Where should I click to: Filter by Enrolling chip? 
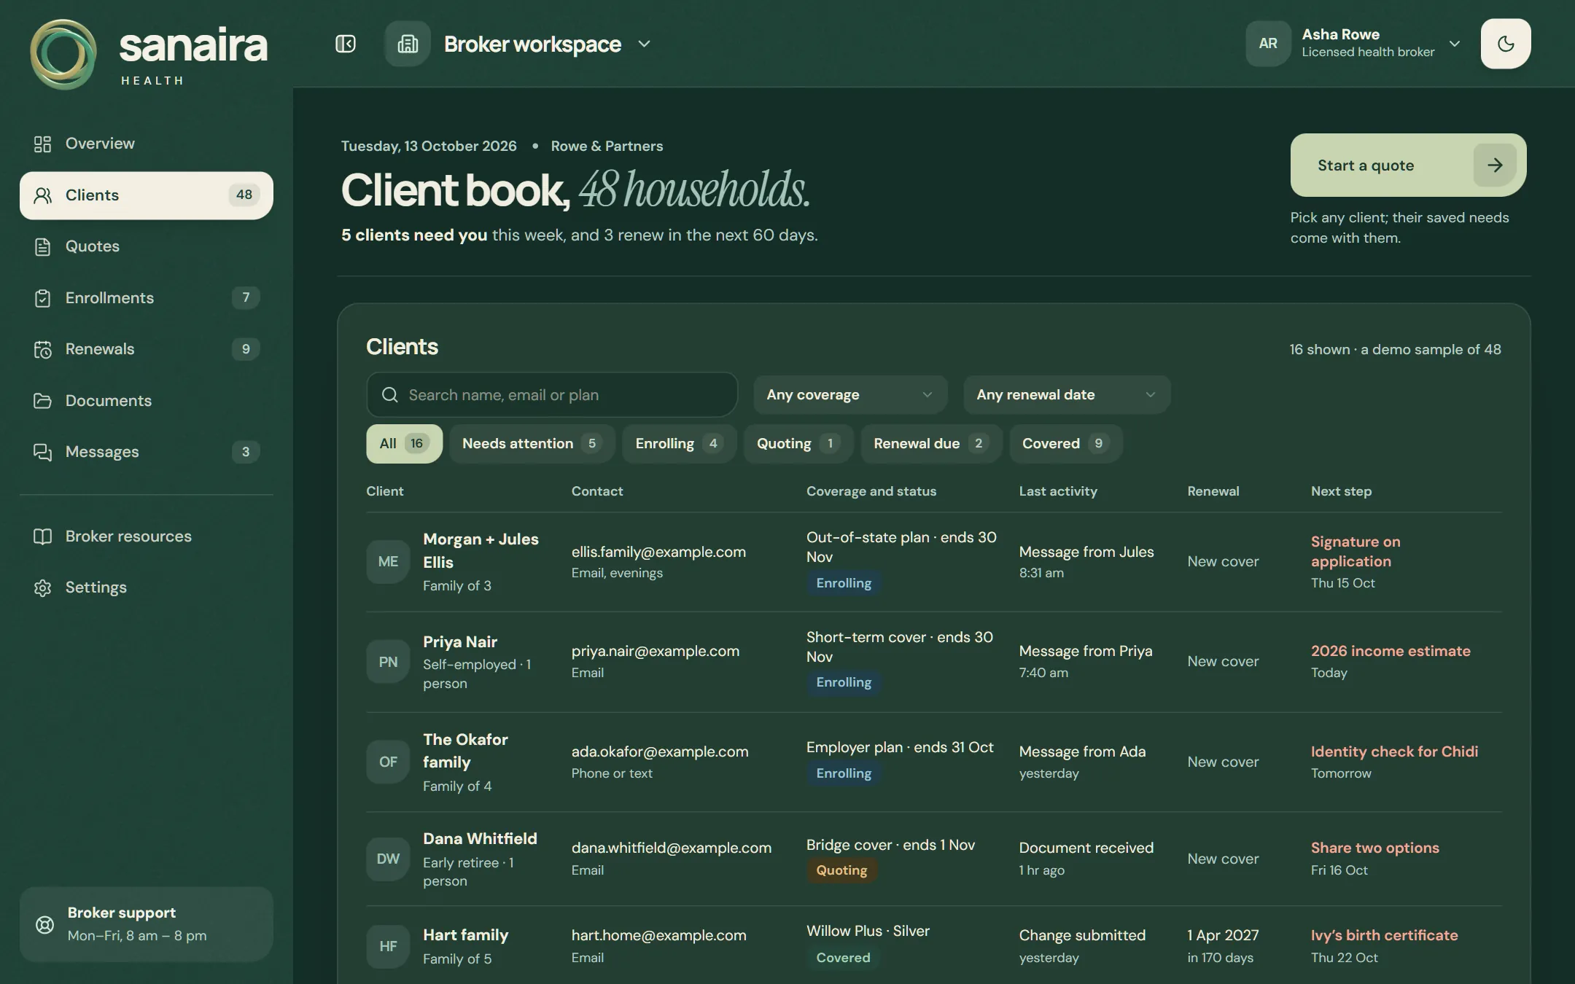(679, 443)
